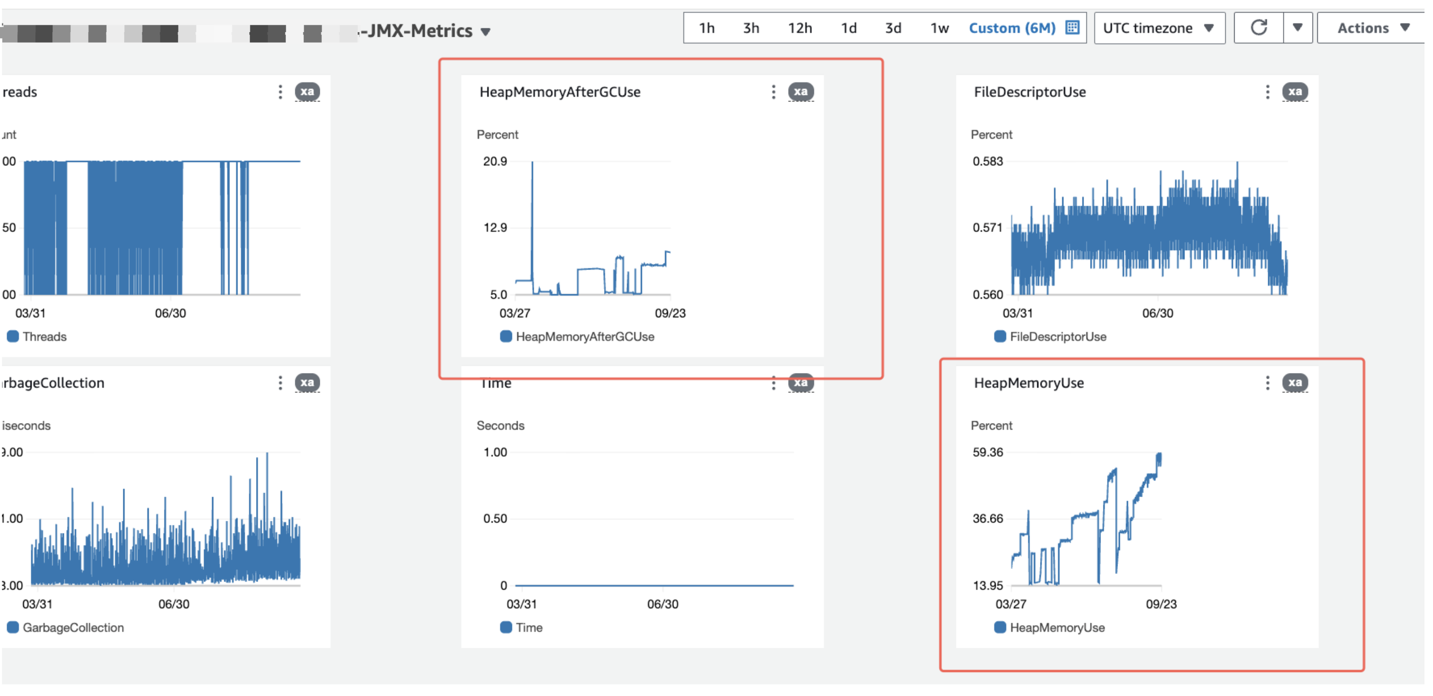Open the Threads widget three-dot menu
Screen dimensions: 1433x696
click(x=280, y=92)
